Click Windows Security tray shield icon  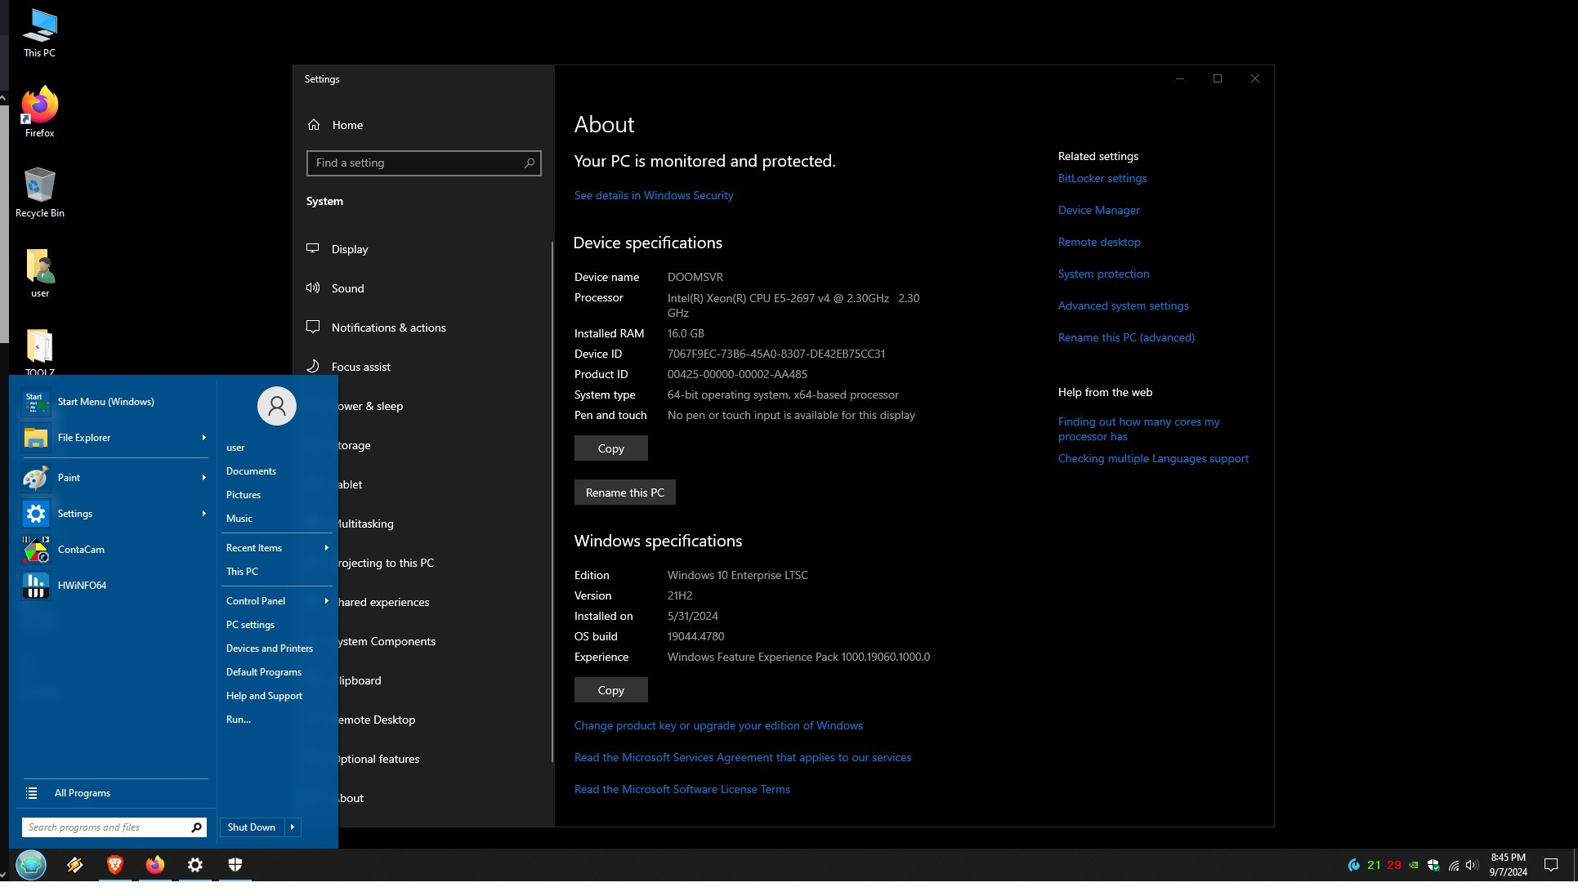[x=1433, y=866]
